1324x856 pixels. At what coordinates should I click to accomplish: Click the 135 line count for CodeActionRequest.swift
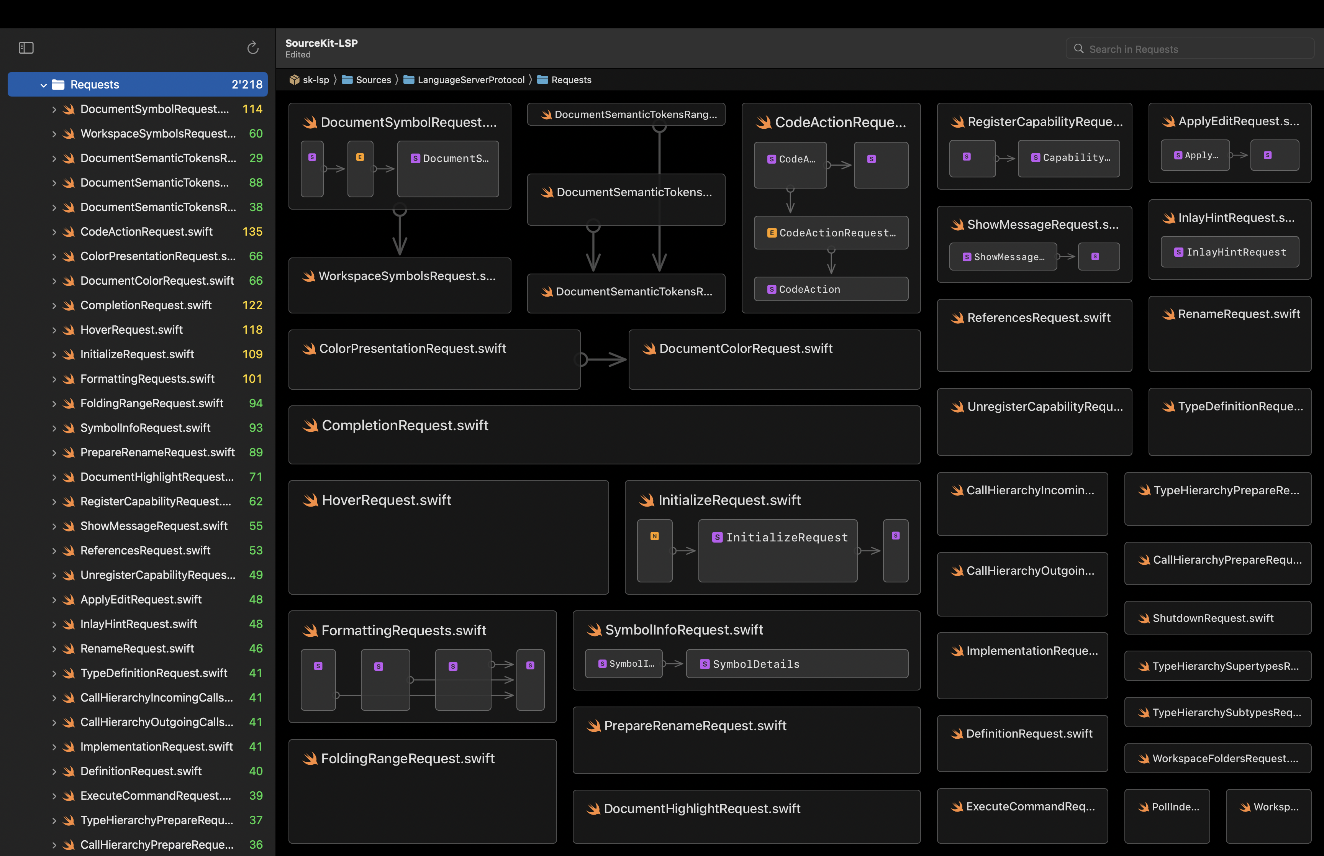(x=252, y=232)
